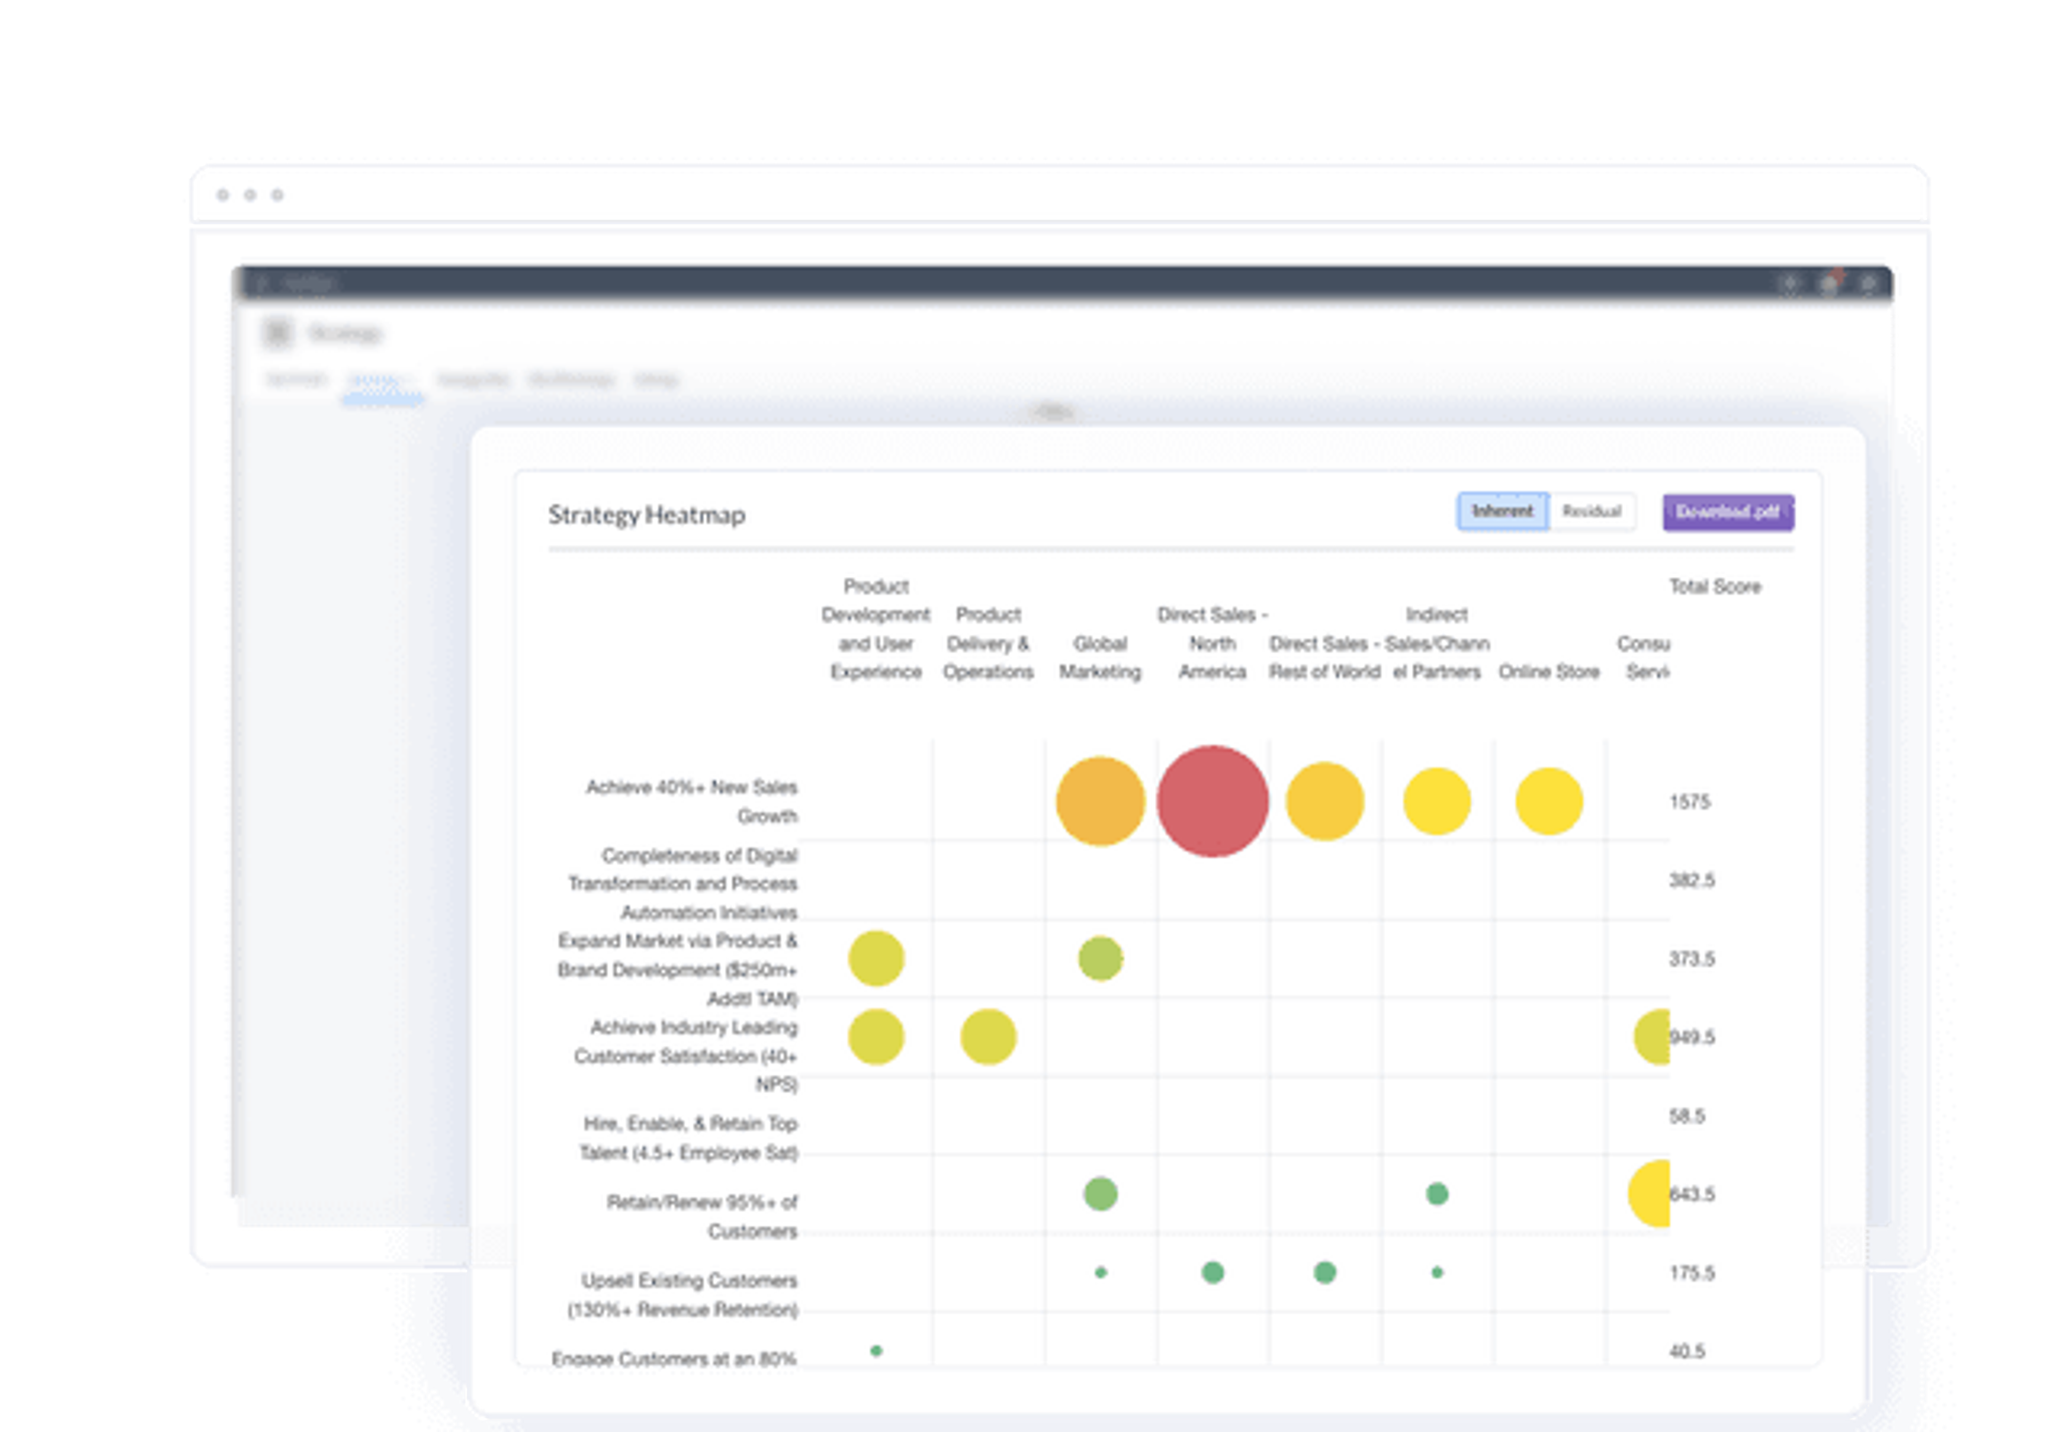Select the Inherent heatmap view

click(1502, 511)
